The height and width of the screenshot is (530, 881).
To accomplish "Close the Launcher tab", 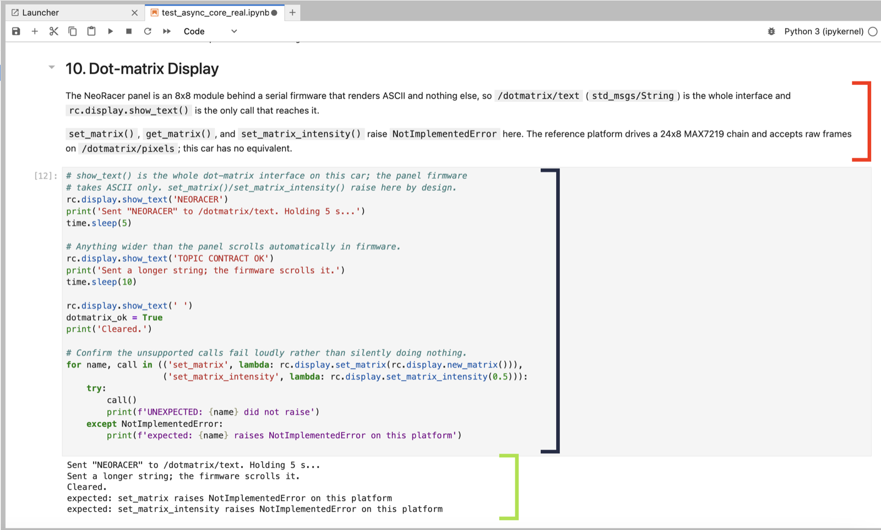I will point(134,13).
